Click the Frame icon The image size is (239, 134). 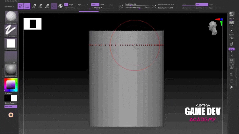pos(232,61)
